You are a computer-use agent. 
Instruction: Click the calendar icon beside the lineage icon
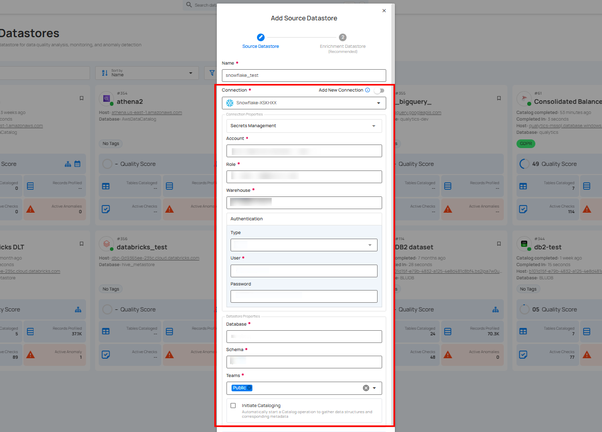pos(77,163)
